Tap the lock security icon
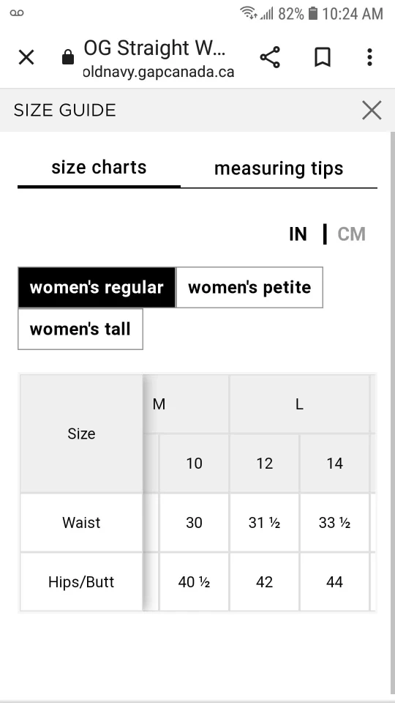The height and width of the screenshot is (703, 395). (x=68, y=57)
